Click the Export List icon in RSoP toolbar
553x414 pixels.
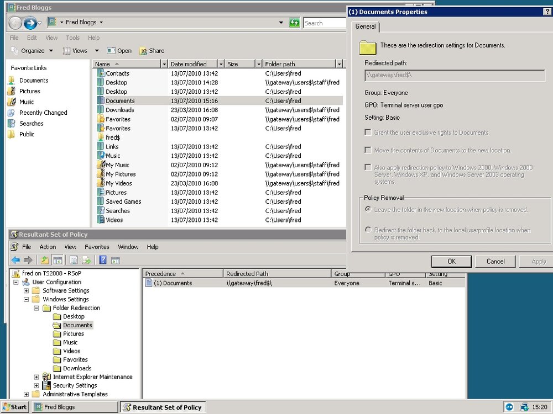[x=86, y=260]
